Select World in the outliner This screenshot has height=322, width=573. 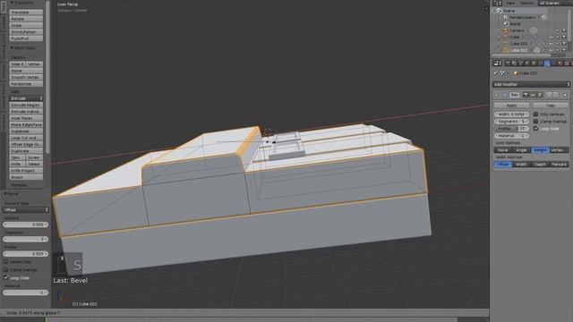515,24
